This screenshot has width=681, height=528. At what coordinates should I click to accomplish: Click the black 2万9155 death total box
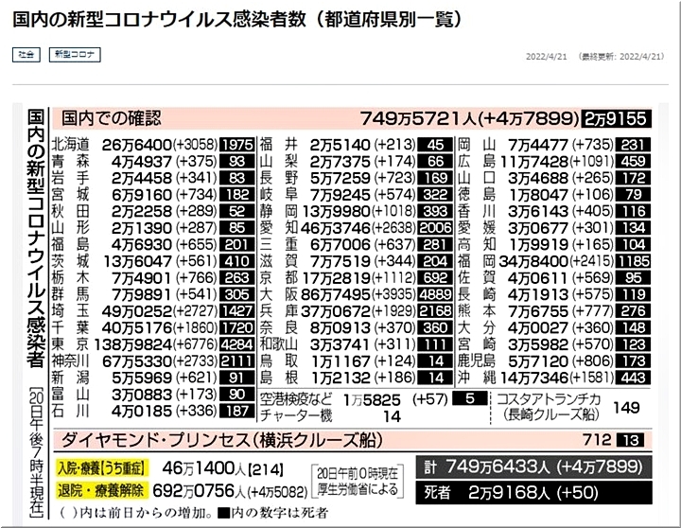click(x=615, y=119)
